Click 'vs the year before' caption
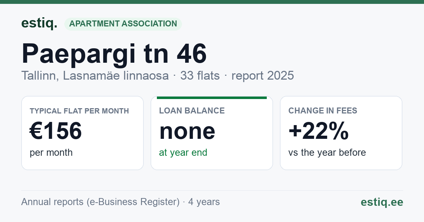Viewport: 424px width, 222px height. click(x=327, y=153)
